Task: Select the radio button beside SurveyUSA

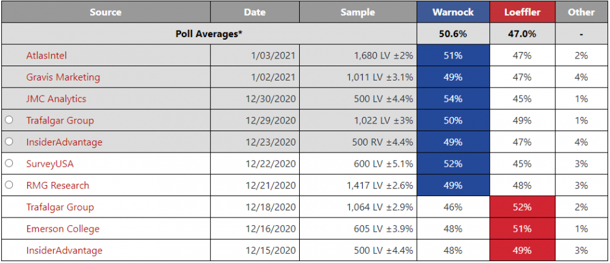Action: coord(9,164)
